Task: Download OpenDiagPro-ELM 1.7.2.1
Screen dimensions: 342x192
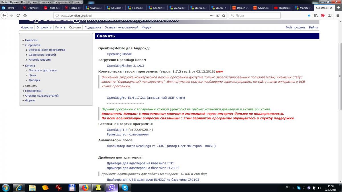Action: tap(146, 98)
